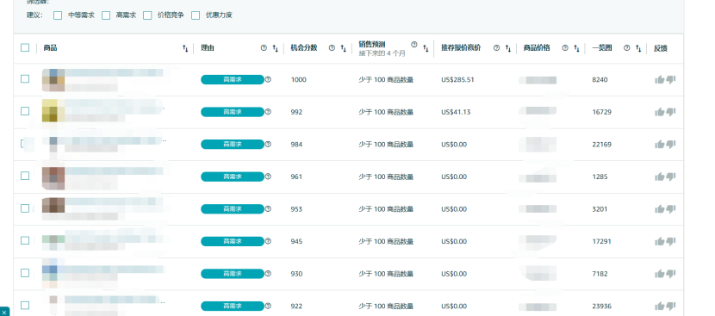Image resolution: width=715 pixels, height=316 pixels.
Task: Thumbs up the row with 3201
Action: click(659, 209)
